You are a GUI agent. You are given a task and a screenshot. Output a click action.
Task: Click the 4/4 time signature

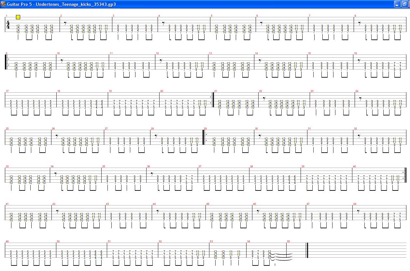point(8,25)
